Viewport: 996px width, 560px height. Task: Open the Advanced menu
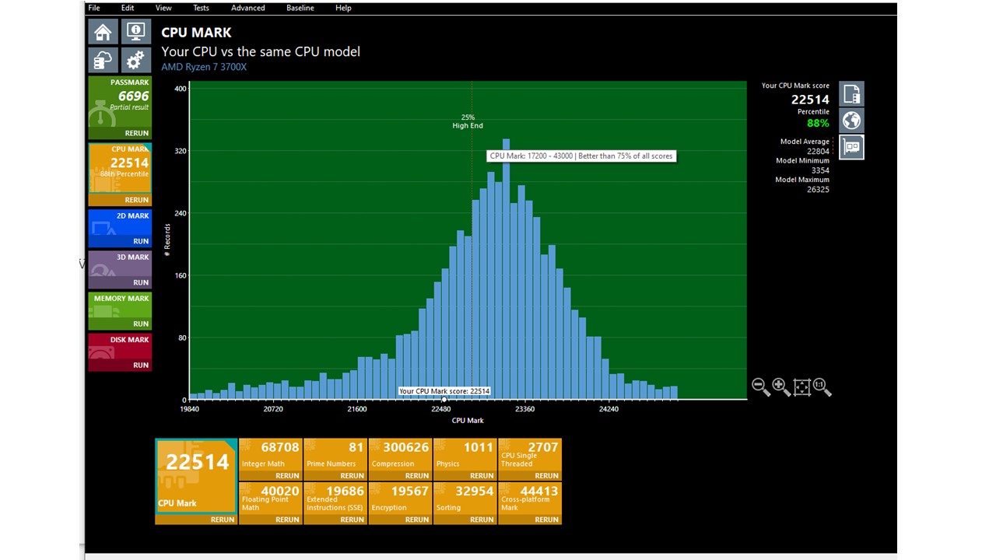[x=247, y=8]
